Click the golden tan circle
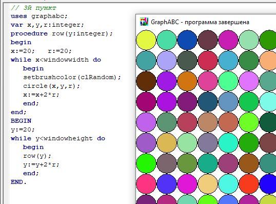This screenshot has width=276, height=204. (x=167, y=143)
